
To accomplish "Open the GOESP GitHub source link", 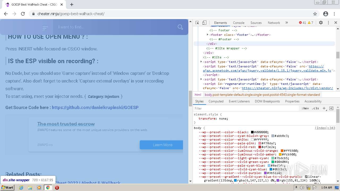I will (x=95, y=107).
